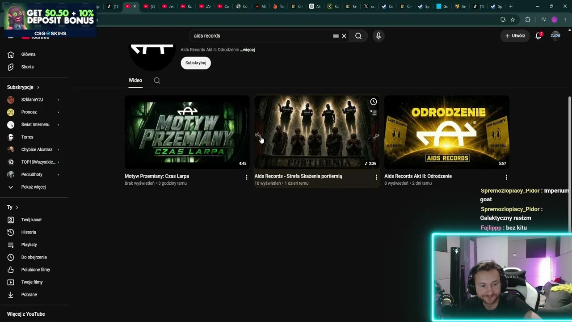Image resolution: width=572 pixels, height=322 pixels.
Task: Open browser media controls icon
Action: (x=543, y=20)
